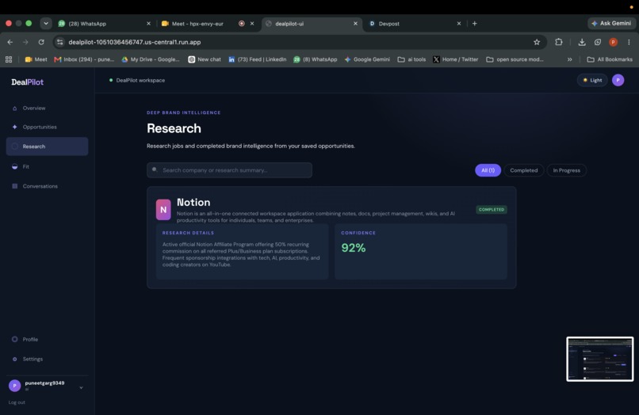Click the Conversations square icon
The image size is (639, 415).
pos(15,186)
